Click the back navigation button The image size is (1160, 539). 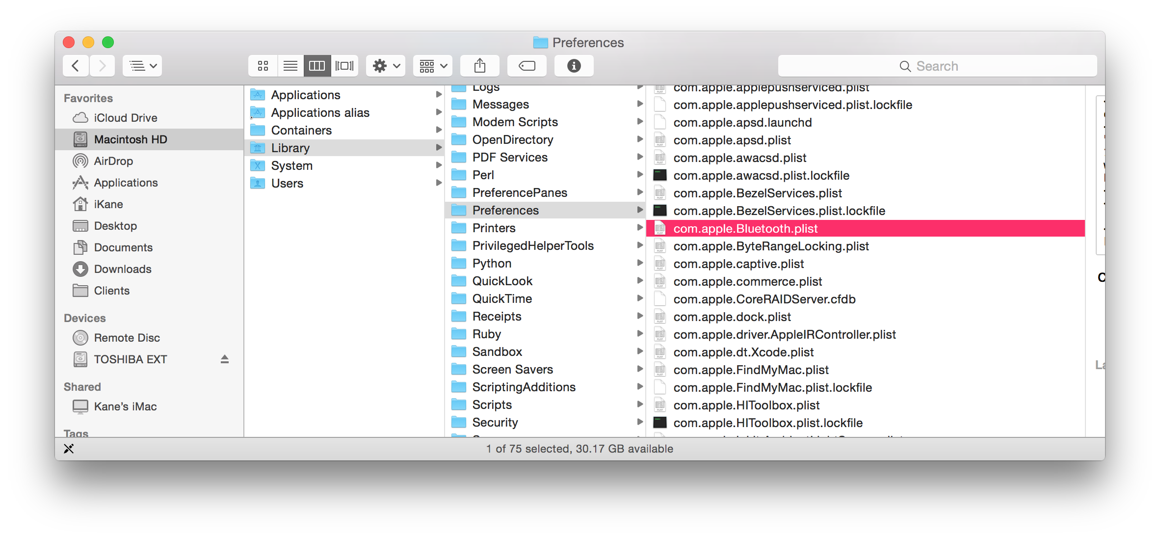tap(76, 66)
